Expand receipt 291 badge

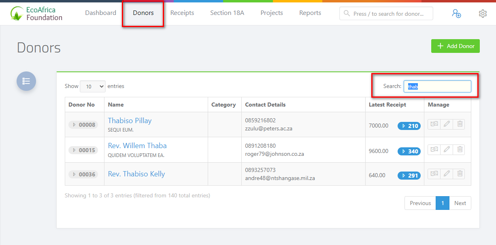[409, 176]
